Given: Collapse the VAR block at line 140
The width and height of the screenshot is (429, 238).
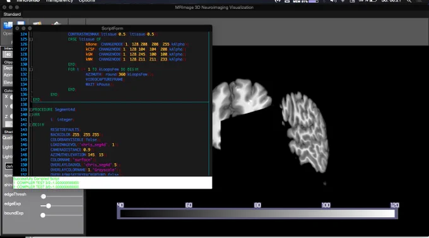Looking at the screenshot, I should [31, 114].
